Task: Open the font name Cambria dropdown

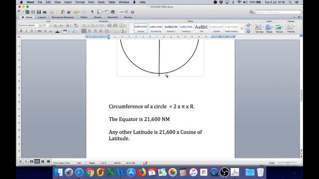Action: click(x=40, y=25)
